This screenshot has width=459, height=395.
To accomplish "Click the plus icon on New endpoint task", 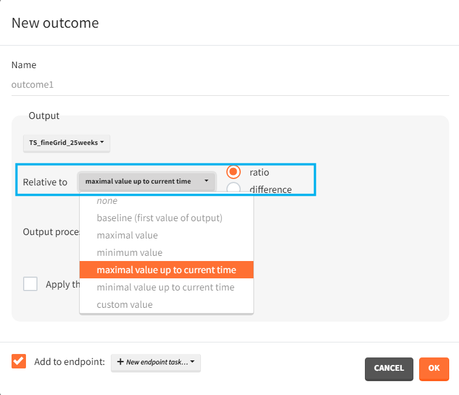I will pos(120,362).
